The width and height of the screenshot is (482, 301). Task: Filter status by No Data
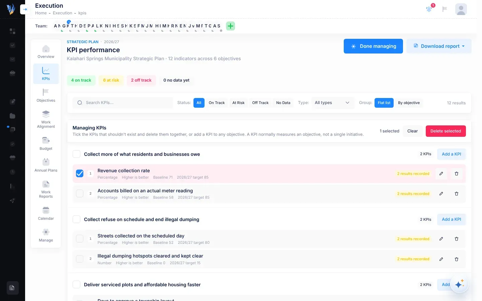283,103
